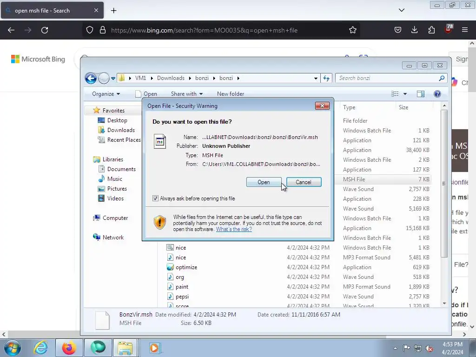Screen dimensions: 476x357
Task: Open Firefox extensions puzzle icon
Action: coord(431,30)
